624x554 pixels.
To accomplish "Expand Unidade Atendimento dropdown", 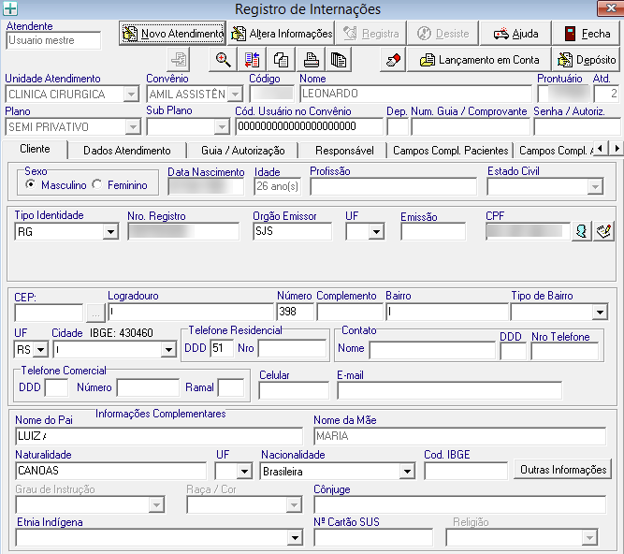I will pos(131,95).
